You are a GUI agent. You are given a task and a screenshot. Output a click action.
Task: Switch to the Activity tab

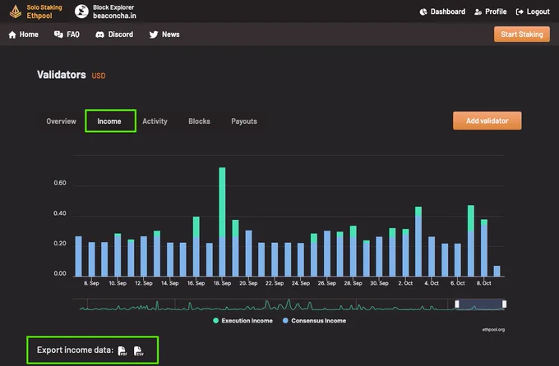[155, 121]
